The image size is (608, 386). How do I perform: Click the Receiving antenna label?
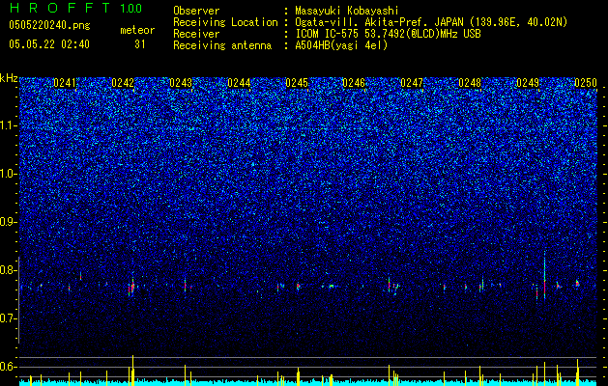click(222, 45)
